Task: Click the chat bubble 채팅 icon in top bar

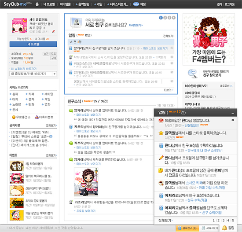Action: 136,4
